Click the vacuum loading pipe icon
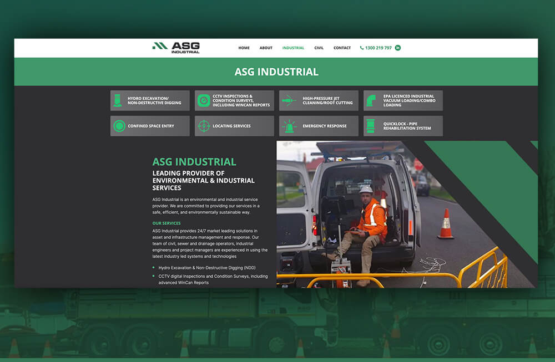Viewport: 555px width, 362px height. pyautogui.click(x=371, y=100)
